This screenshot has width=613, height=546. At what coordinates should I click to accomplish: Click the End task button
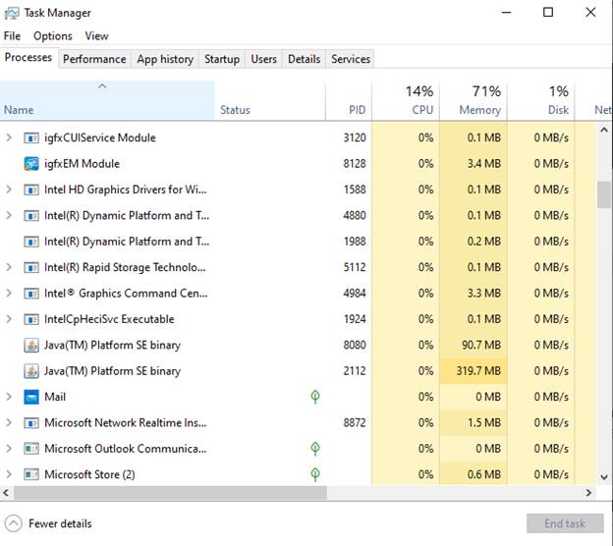(x=565, y=523)
